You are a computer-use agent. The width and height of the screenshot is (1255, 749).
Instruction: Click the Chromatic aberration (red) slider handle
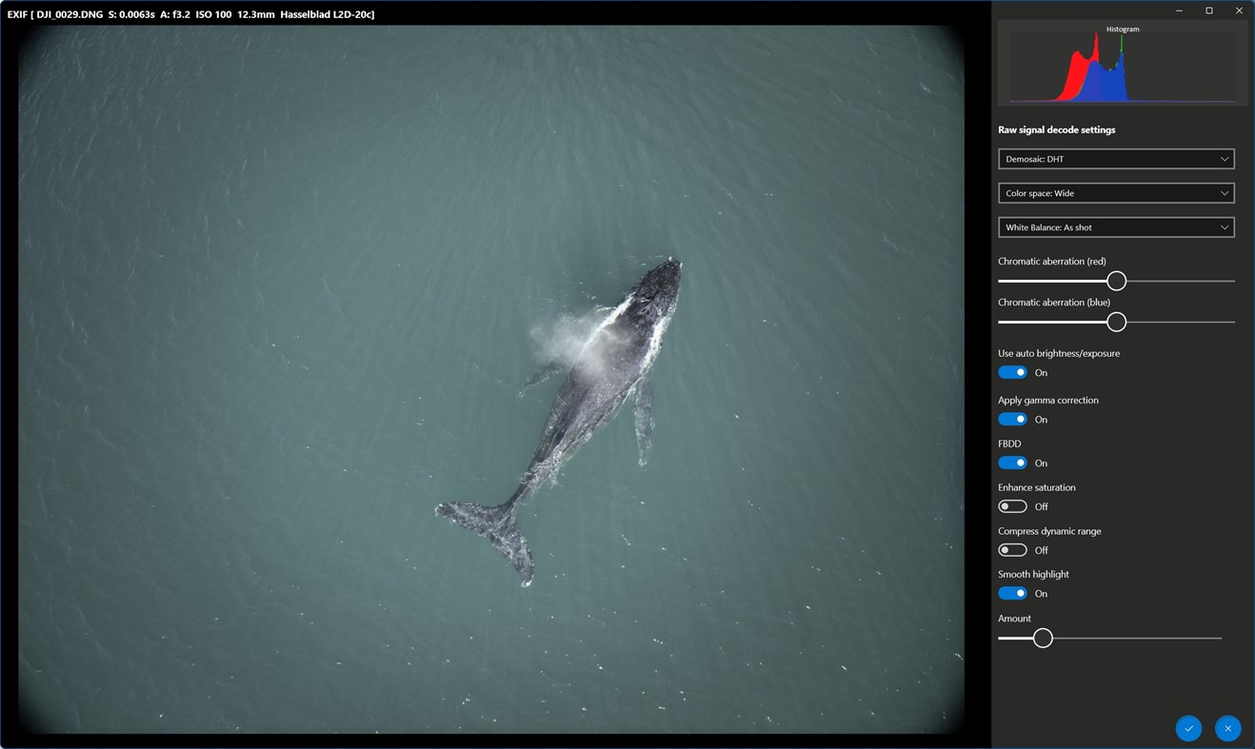tap(1116, 280)
